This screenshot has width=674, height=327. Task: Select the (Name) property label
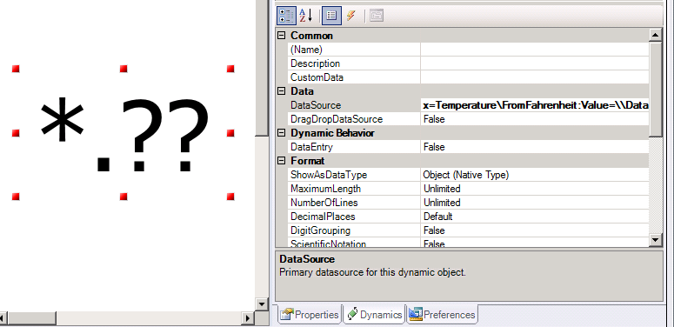tap(306, 50)
